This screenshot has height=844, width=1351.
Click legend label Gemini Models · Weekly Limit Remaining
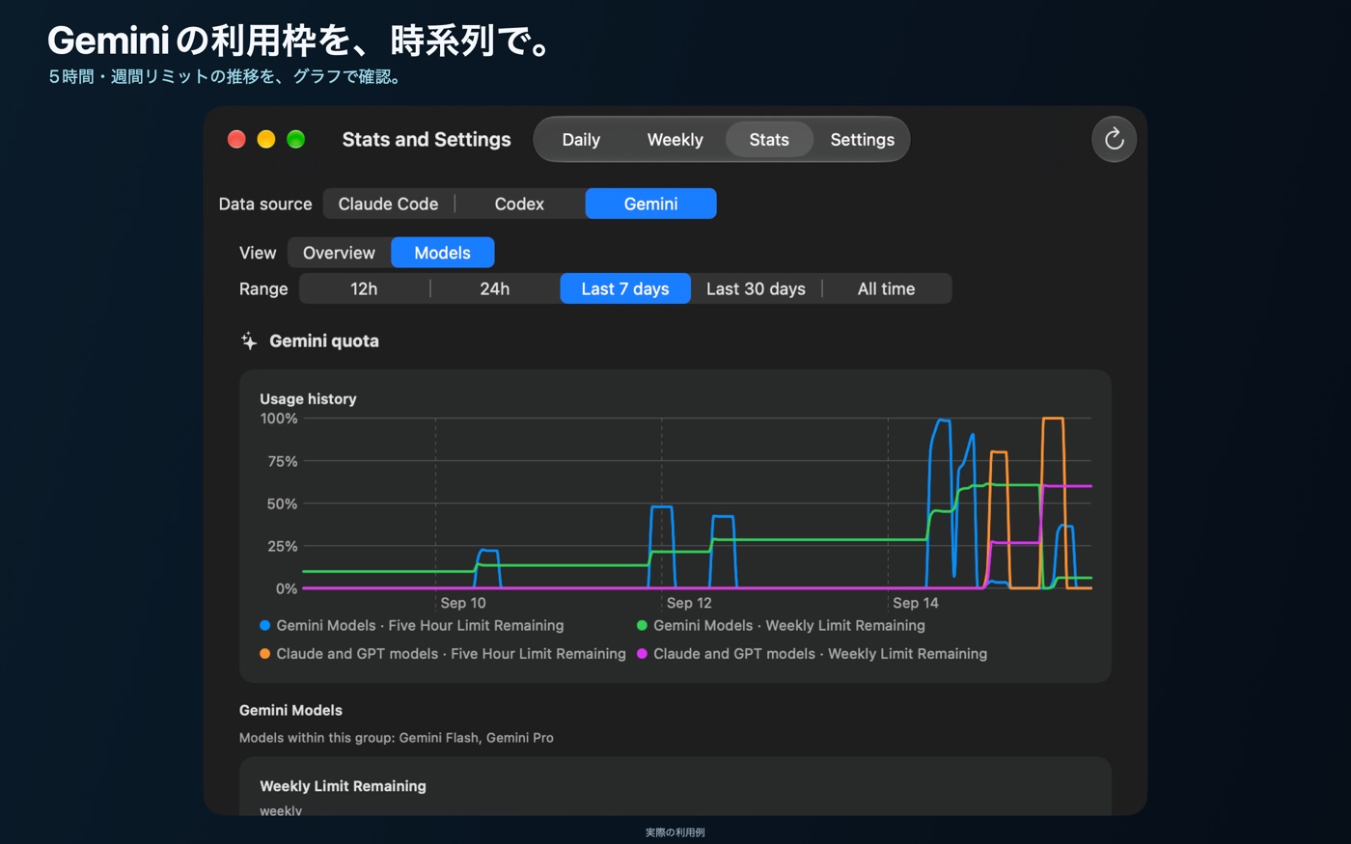click(x=789, y=625)
